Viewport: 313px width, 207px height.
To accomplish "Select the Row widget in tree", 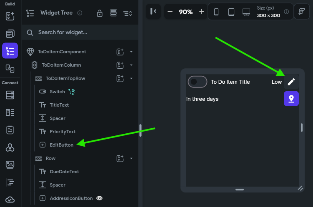I will coord(50,158).
